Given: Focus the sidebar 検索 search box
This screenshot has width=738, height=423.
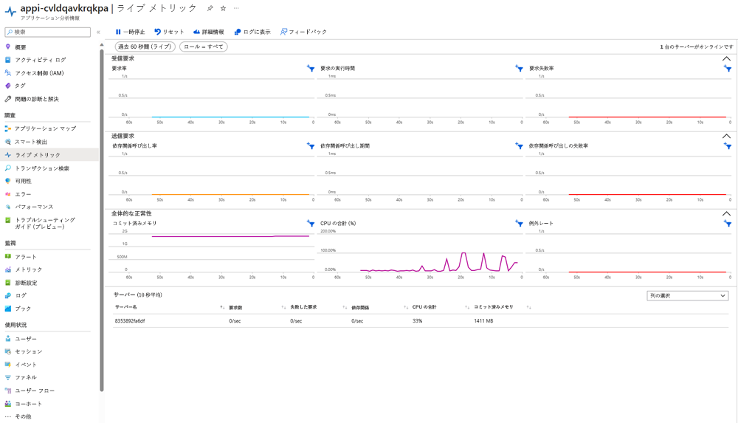Looking at the screenshot, I should (47, 32).
